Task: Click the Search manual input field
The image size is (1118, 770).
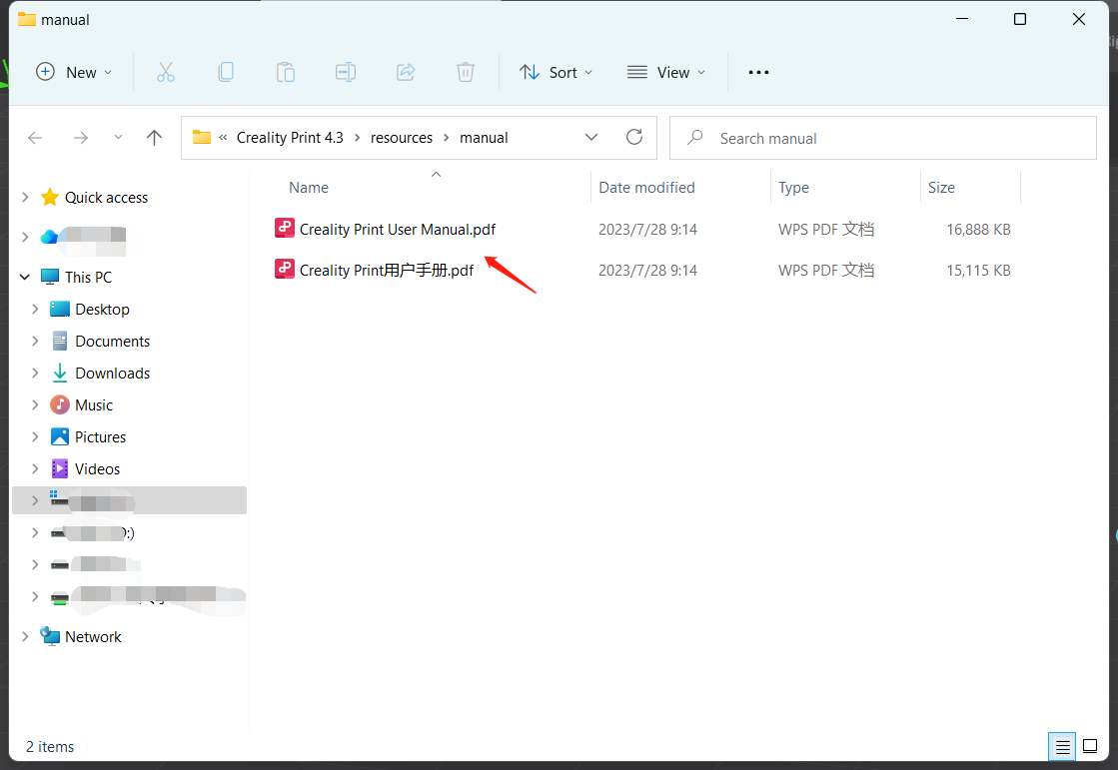Action: [x=882, y=138]
